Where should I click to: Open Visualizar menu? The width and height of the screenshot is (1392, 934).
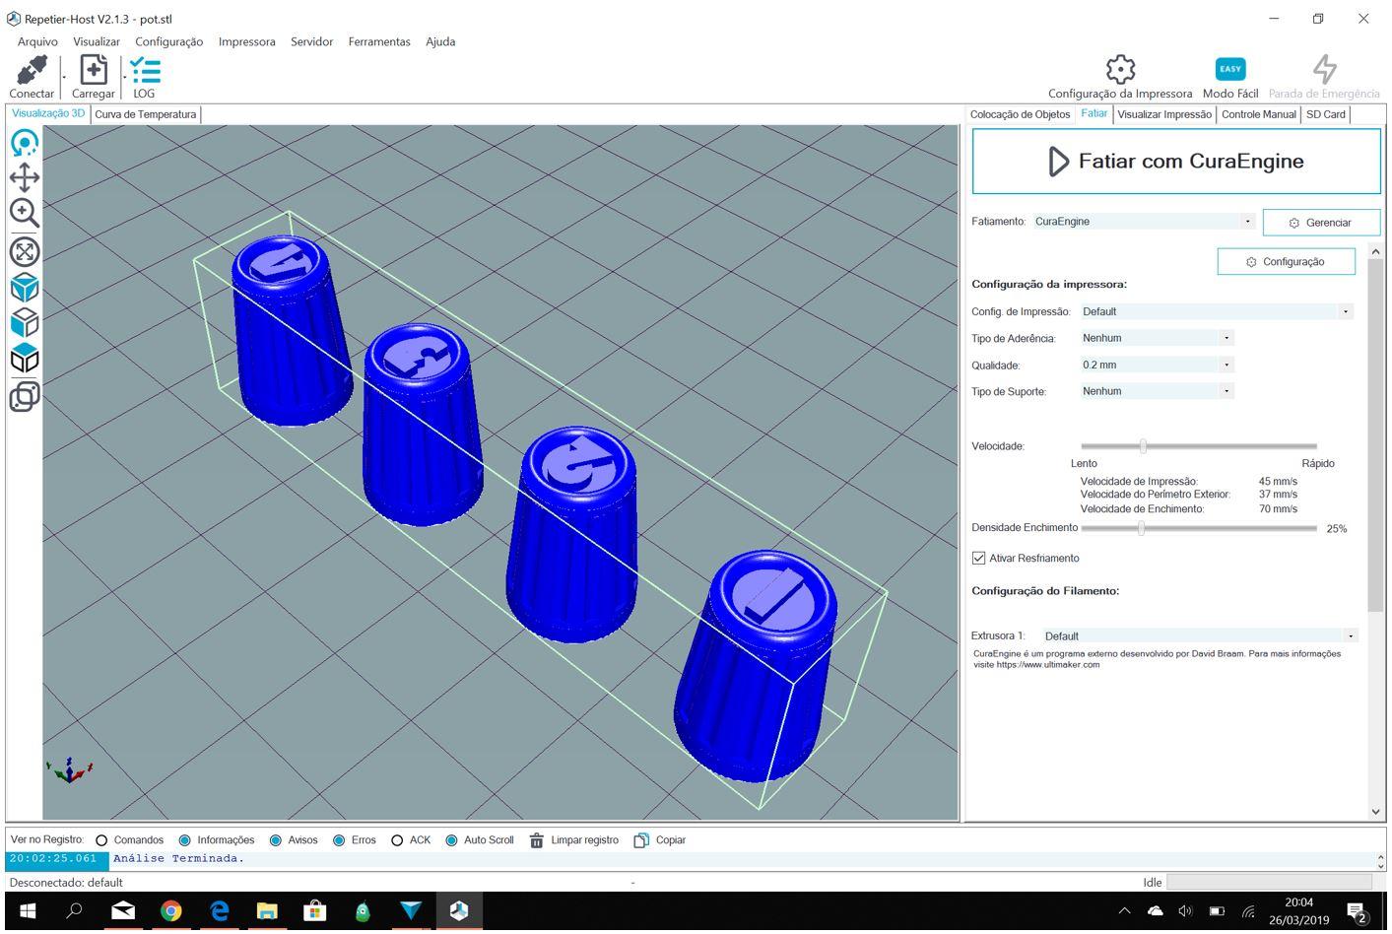click(97, 41)
